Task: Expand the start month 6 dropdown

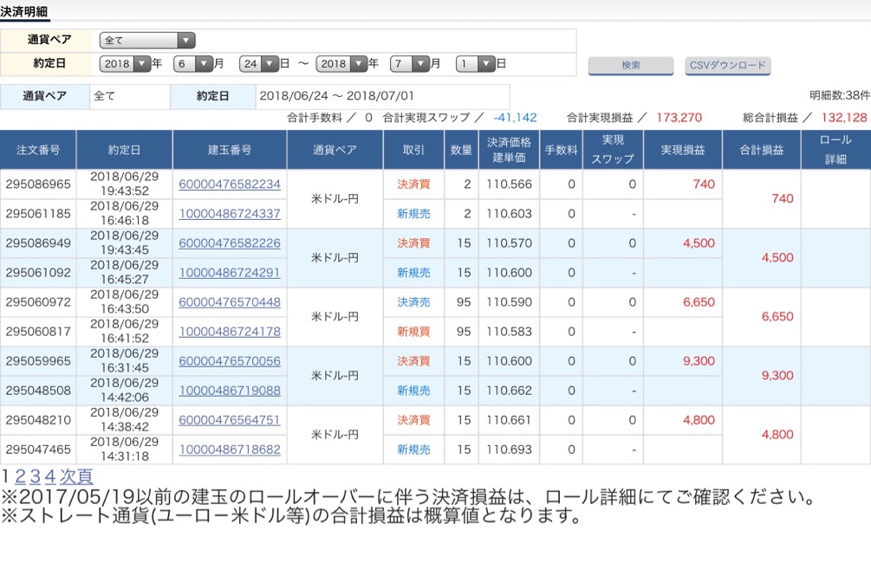Action: coord(192,63)
